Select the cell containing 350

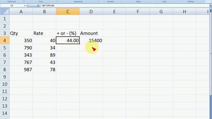coord(21,40)
